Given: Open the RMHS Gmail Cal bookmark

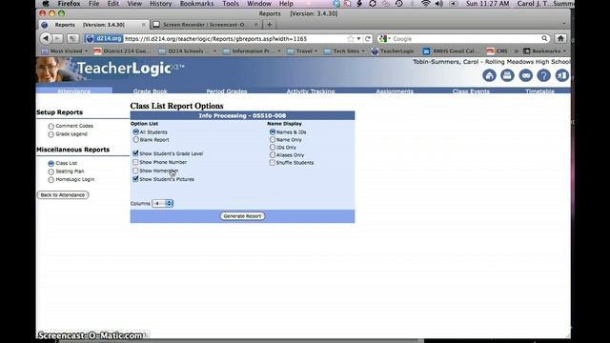Looking at the screenshot, I should click(450, 50).
